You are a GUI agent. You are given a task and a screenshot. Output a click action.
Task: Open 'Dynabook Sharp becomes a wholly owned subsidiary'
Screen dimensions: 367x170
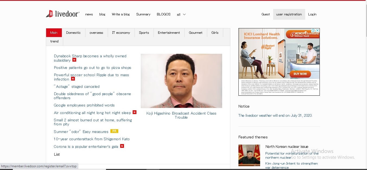90,58
